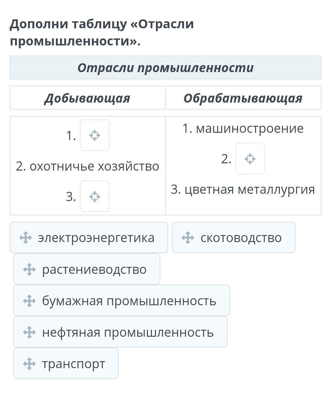The height and width of the screenshot is (412, 330).
Task: Click the Добывающая column header
Action: click(x=88, y=98)
